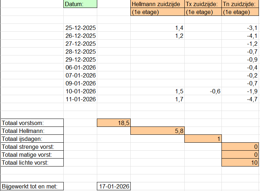Click the Bijgewerkt tot en met label
Viewport: 260px width, 191px height.
[32, 186]
